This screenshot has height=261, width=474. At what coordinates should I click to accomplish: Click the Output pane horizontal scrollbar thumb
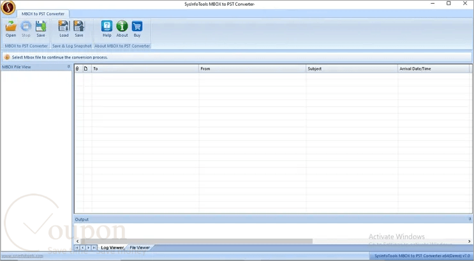click(196, 241)
